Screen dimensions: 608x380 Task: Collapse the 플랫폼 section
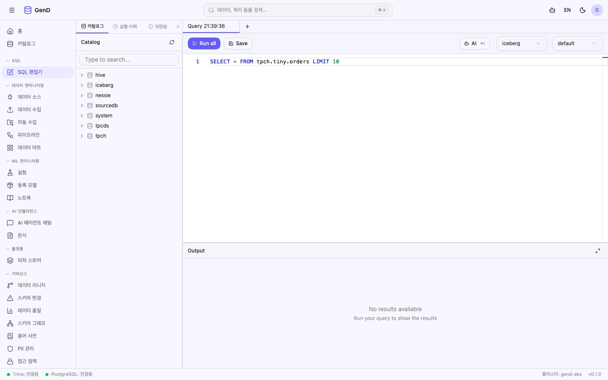pos(14,249)
